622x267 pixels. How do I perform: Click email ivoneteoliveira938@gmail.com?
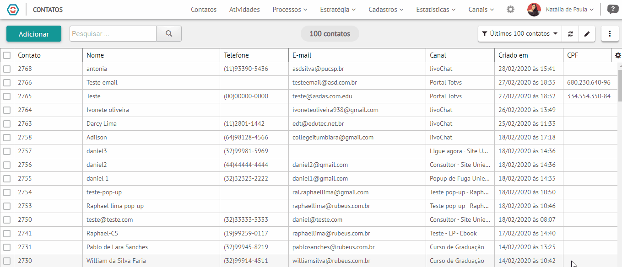(x=335, y=110)
